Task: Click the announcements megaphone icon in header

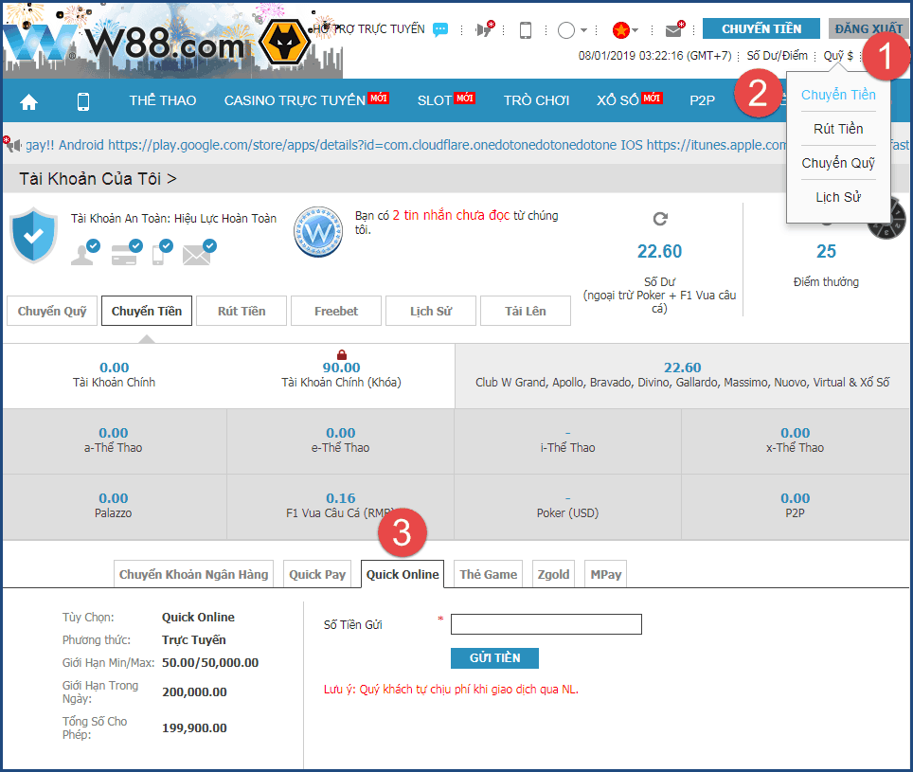Action: pos(485,28)
